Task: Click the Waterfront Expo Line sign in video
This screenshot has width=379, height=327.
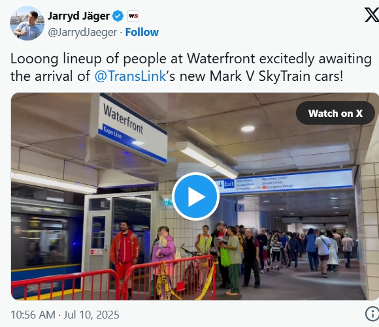Action: click(x=129, y=129)
